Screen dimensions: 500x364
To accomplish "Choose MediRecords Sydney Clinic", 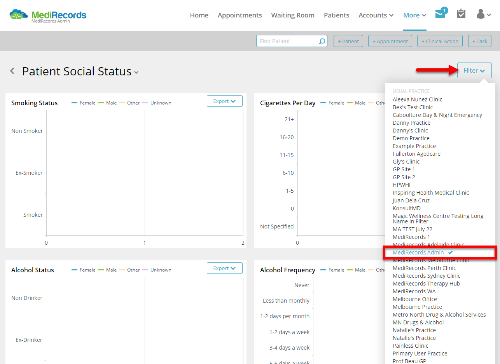I will pos(427,276).
